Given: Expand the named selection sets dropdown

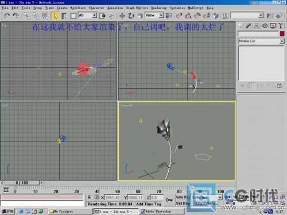Looking at the screenshot, I should coord(261,15).
